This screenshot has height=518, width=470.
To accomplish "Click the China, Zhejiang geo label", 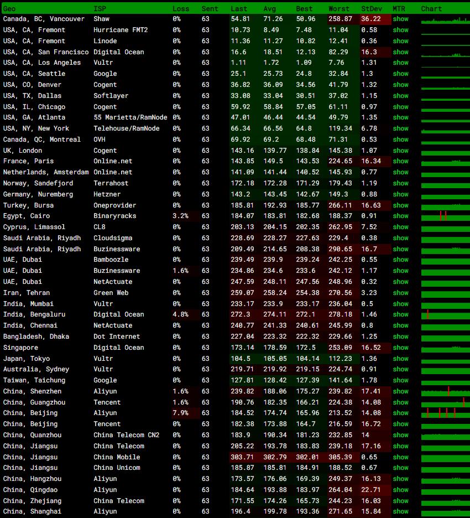I will (x=32, y=501).
